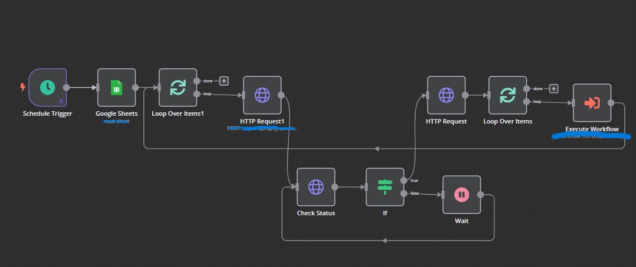
Task: Click the Google Sheets output connector
Action: pos(135,87)
